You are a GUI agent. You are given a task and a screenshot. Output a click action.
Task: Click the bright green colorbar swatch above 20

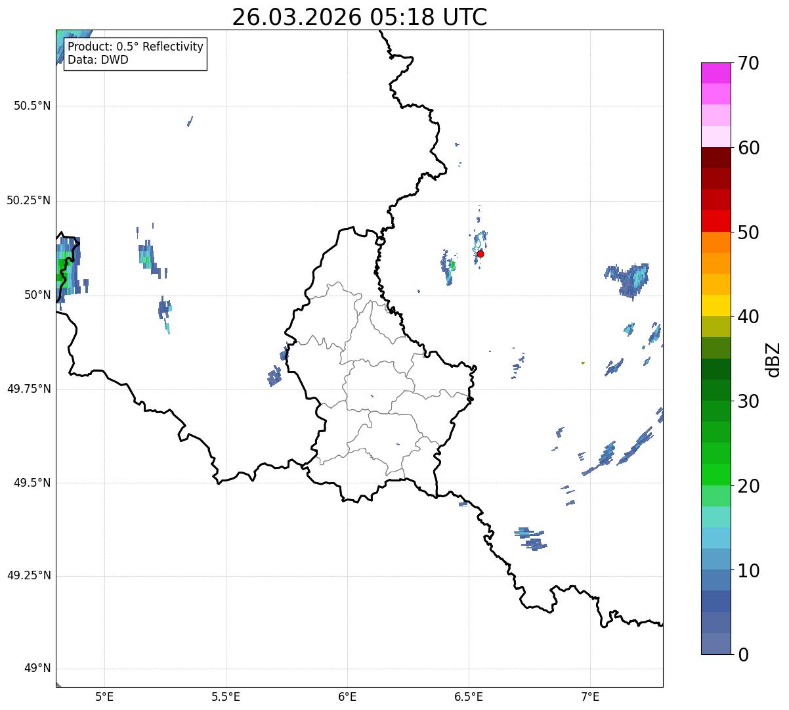715,475
